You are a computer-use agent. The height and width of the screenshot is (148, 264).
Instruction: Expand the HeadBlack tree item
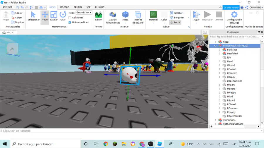tap(219, 54)
